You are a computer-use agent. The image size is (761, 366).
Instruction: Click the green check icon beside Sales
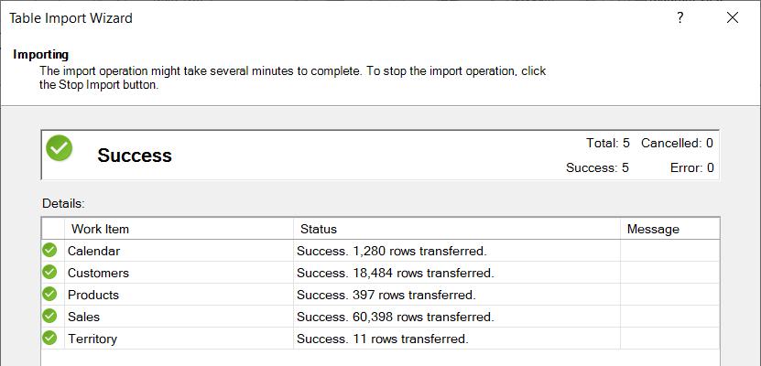click(49, 317)
